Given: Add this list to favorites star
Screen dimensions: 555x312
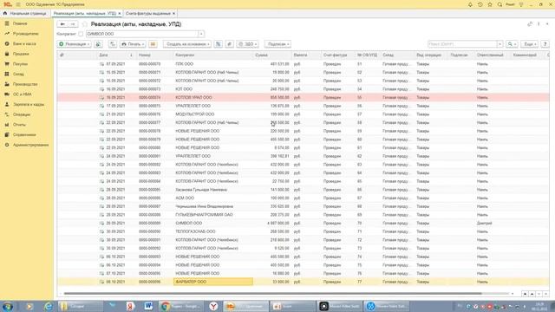Looking at the screenshot, I should (x=85, y=24).
